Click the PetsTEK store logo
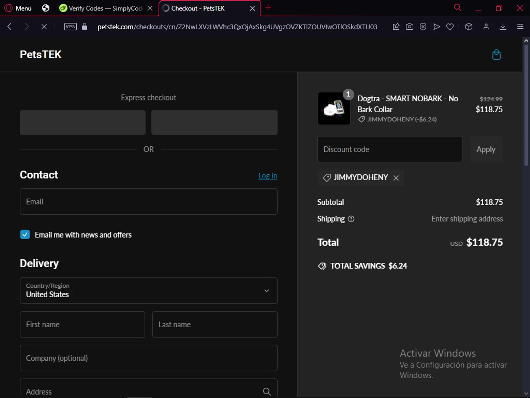Screen dimensions: 530x398 (41, 54)
